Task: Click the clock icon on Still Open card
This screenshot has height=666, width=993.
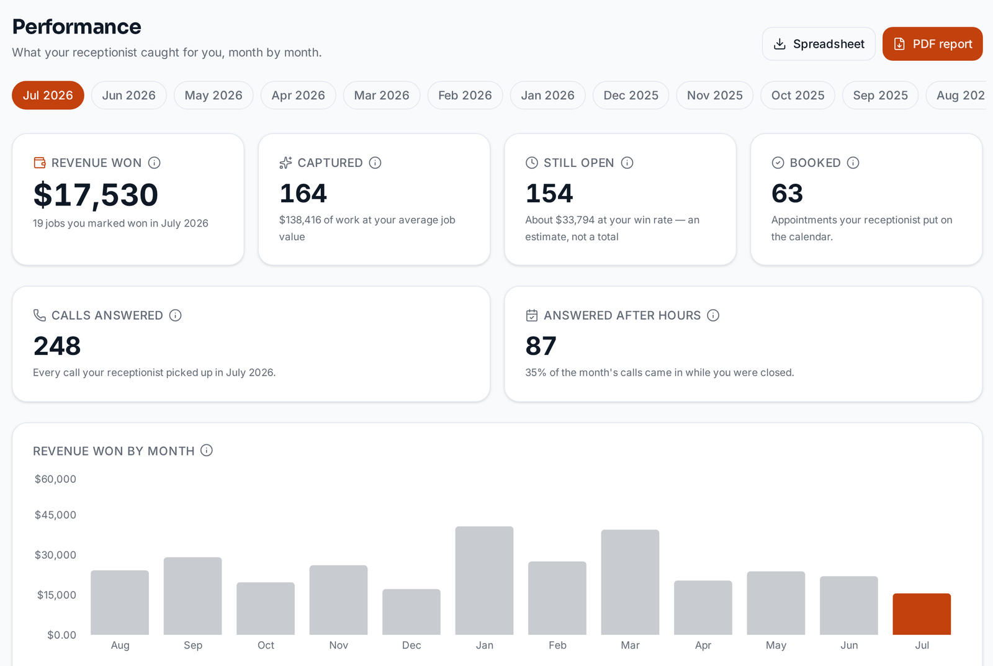Action: (x=532, y=163)
